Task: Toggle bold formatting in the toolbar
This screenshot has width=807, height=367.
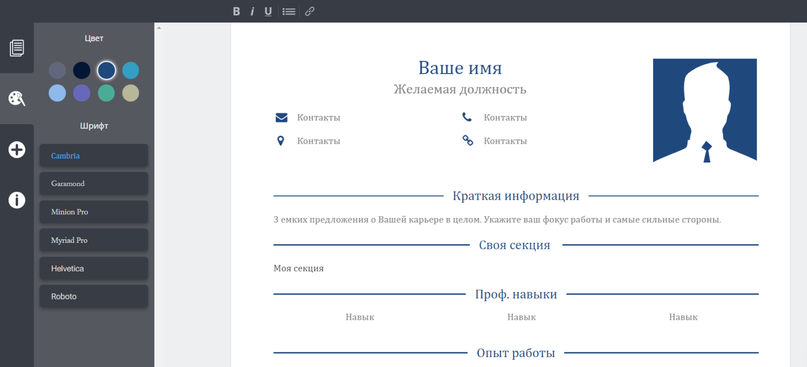Action: tap(236, 11)
